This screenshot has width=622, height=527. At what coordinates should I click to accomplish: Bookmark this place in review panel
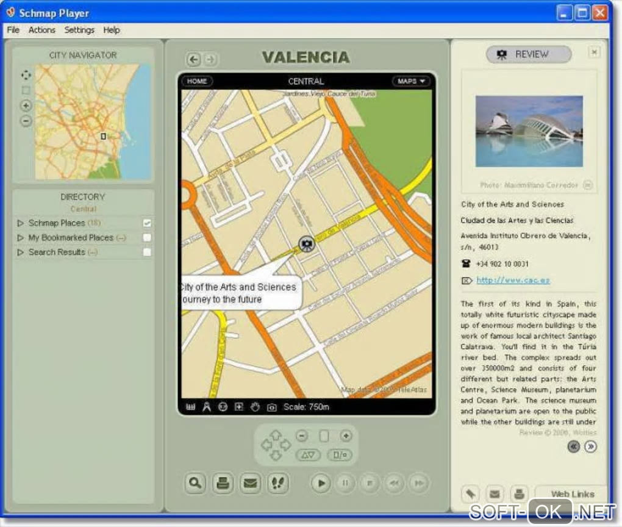click(471, 494)
